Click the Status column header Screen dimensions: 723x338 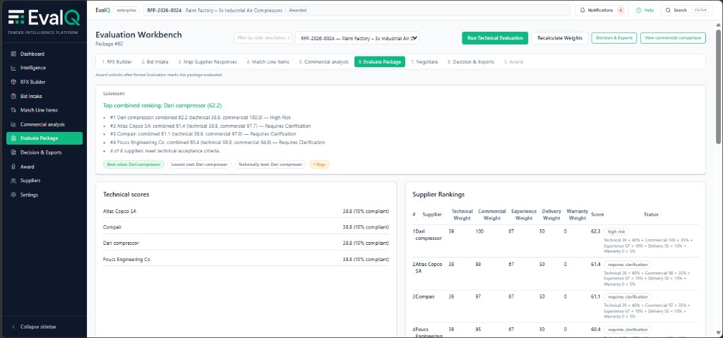651,215
